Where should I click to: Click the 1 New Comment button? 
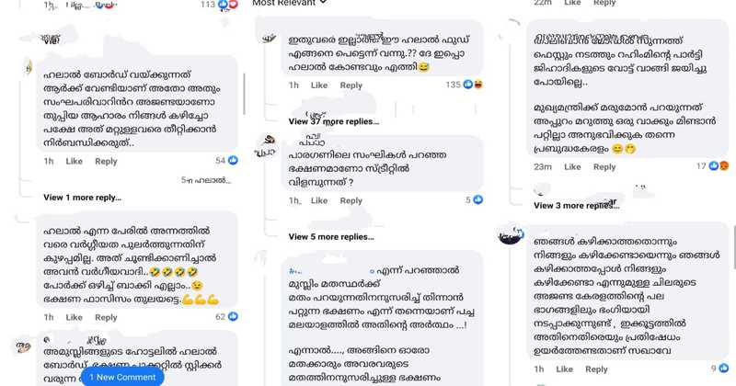(x=122, y=377)
